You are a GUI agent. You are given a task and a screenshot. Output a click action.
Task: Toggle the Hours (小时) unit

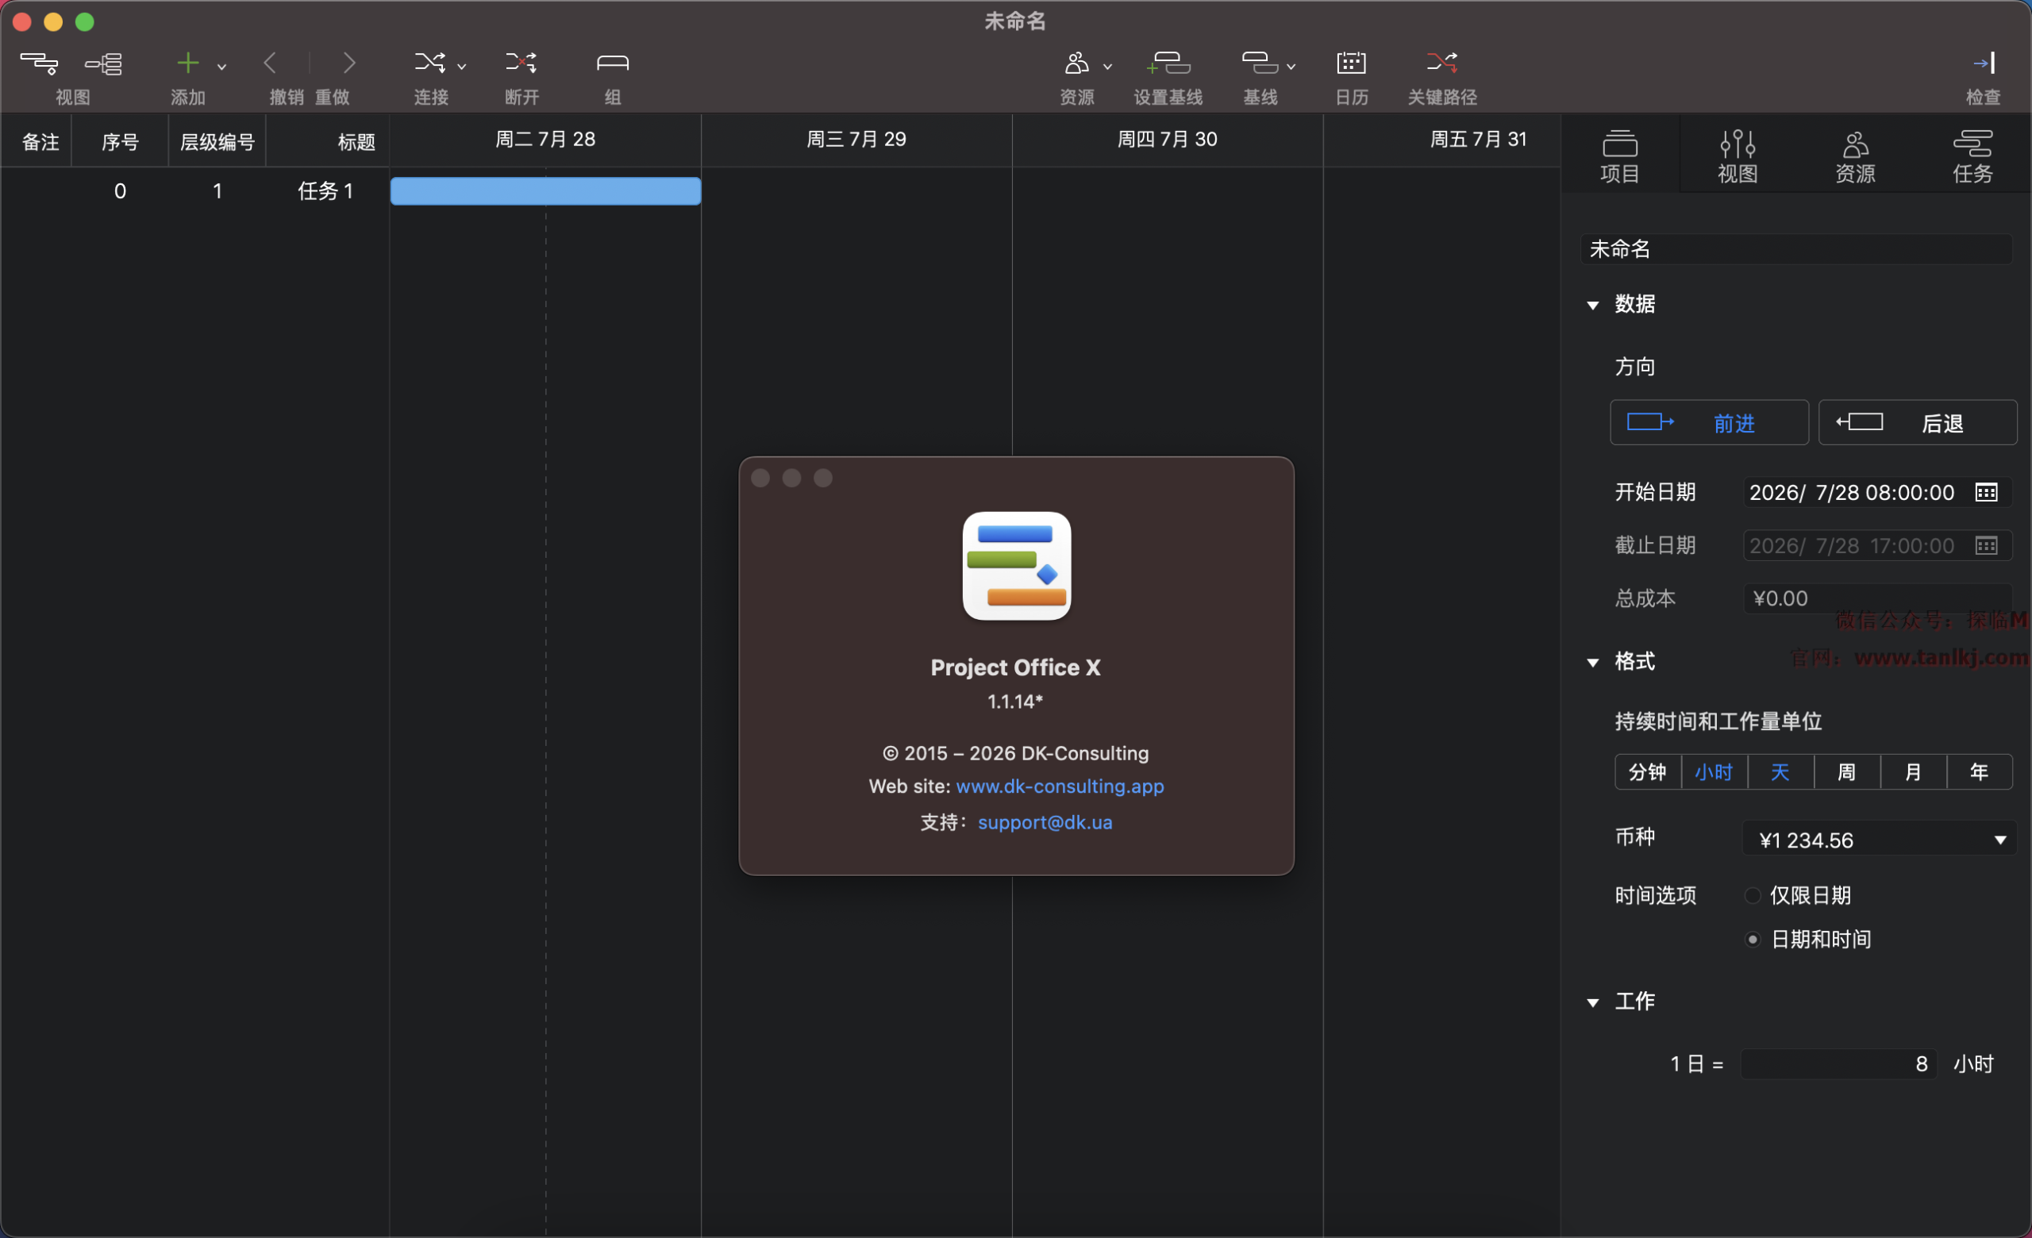pyautogui.click(x=1714, y=772)
